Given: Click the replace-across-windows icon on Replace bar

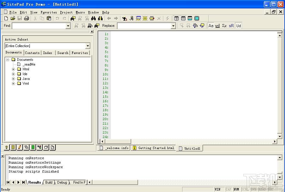Looking at the screenshot, I should coord(195,26).
